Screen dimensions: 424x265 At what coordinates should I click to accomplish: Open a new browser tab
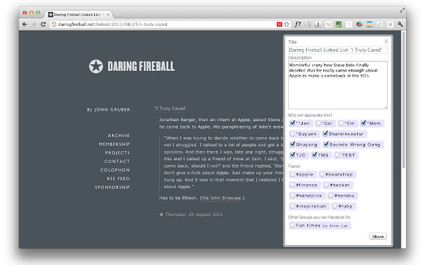(x=118, y=15)
